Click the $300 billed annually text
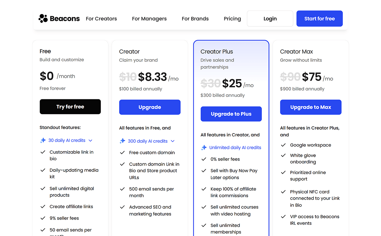 click(223, 95)
